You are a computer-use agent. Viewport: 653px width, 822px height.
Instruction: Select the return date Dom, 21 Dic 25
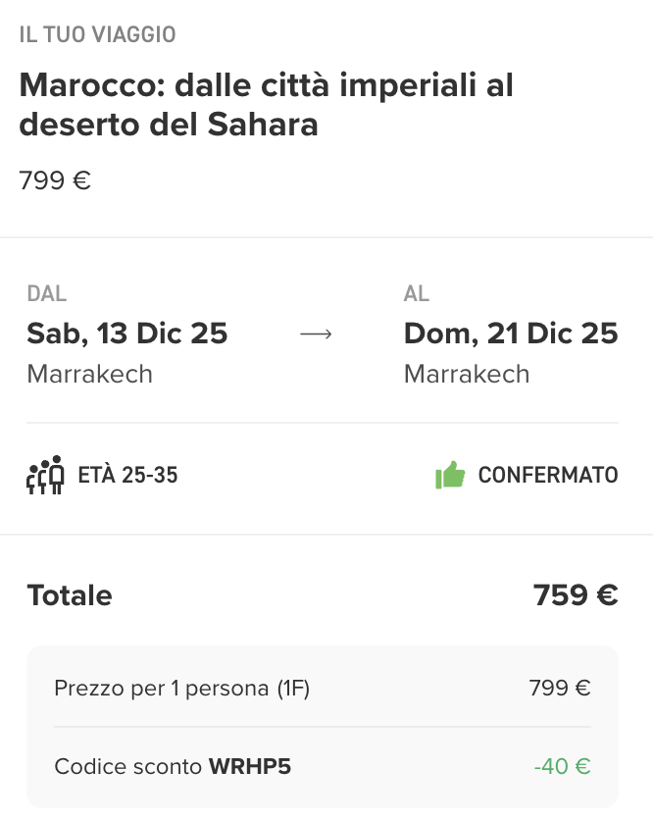coord(511,334)
